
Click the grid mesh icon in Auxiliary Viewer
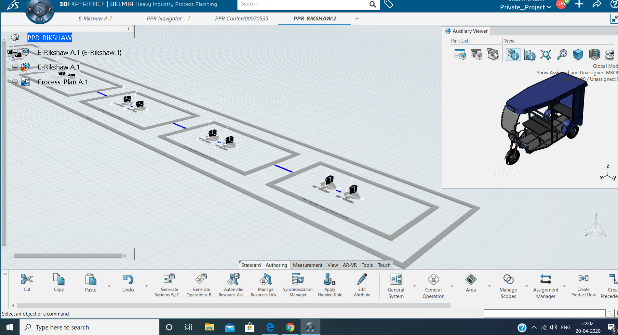tap(595, 55)
